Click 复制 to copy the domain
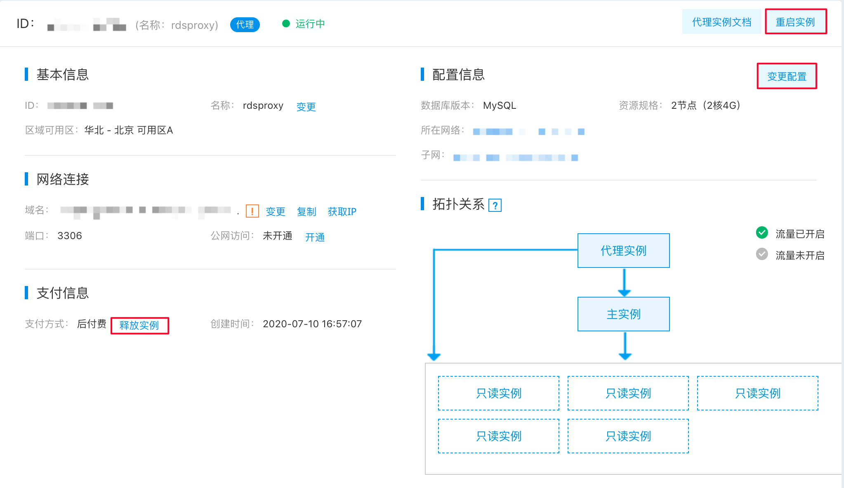844x488 pixels. (x=306, y=211)
